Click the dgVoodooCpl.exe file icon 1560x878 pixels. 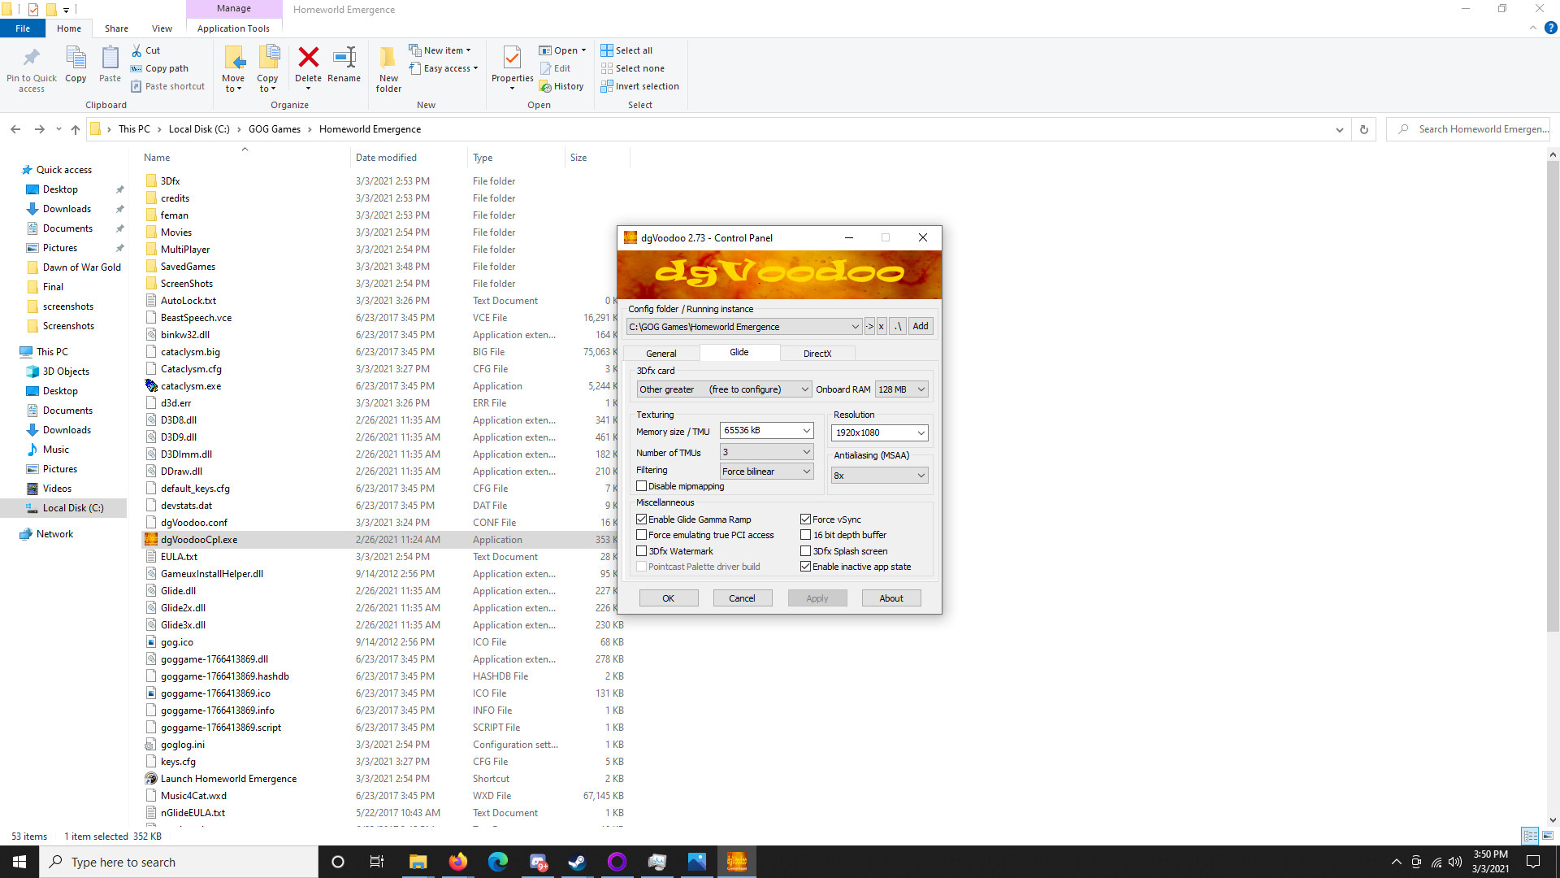point(151,540)
